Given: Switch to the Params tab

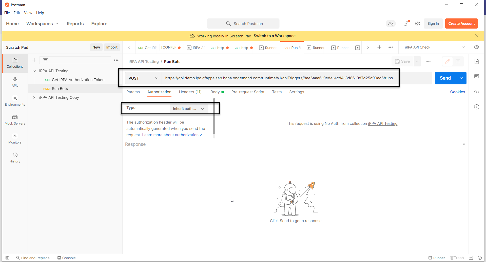Looking at the screenshot, I should (133, 92).
